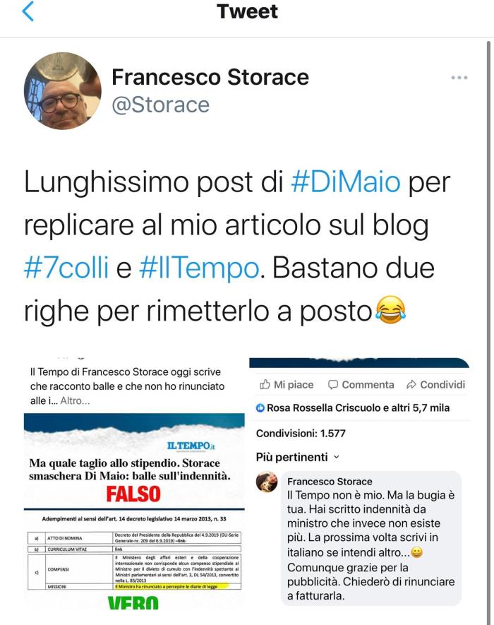This screenshot has height=625, width=494.
Task: Open the #7colli hashtag
Action: pos(66,268)
